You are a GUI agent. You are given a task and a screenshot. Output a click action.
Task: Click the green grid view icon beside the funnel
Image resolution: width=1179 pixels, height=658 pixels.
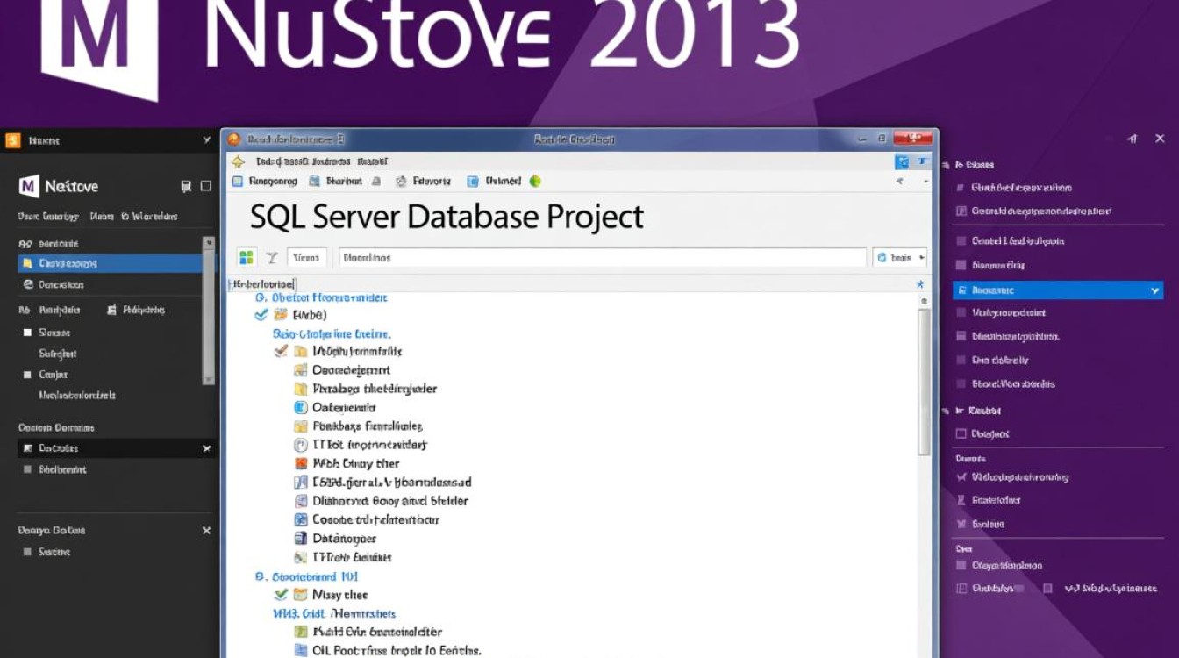[x=247, y=257]
